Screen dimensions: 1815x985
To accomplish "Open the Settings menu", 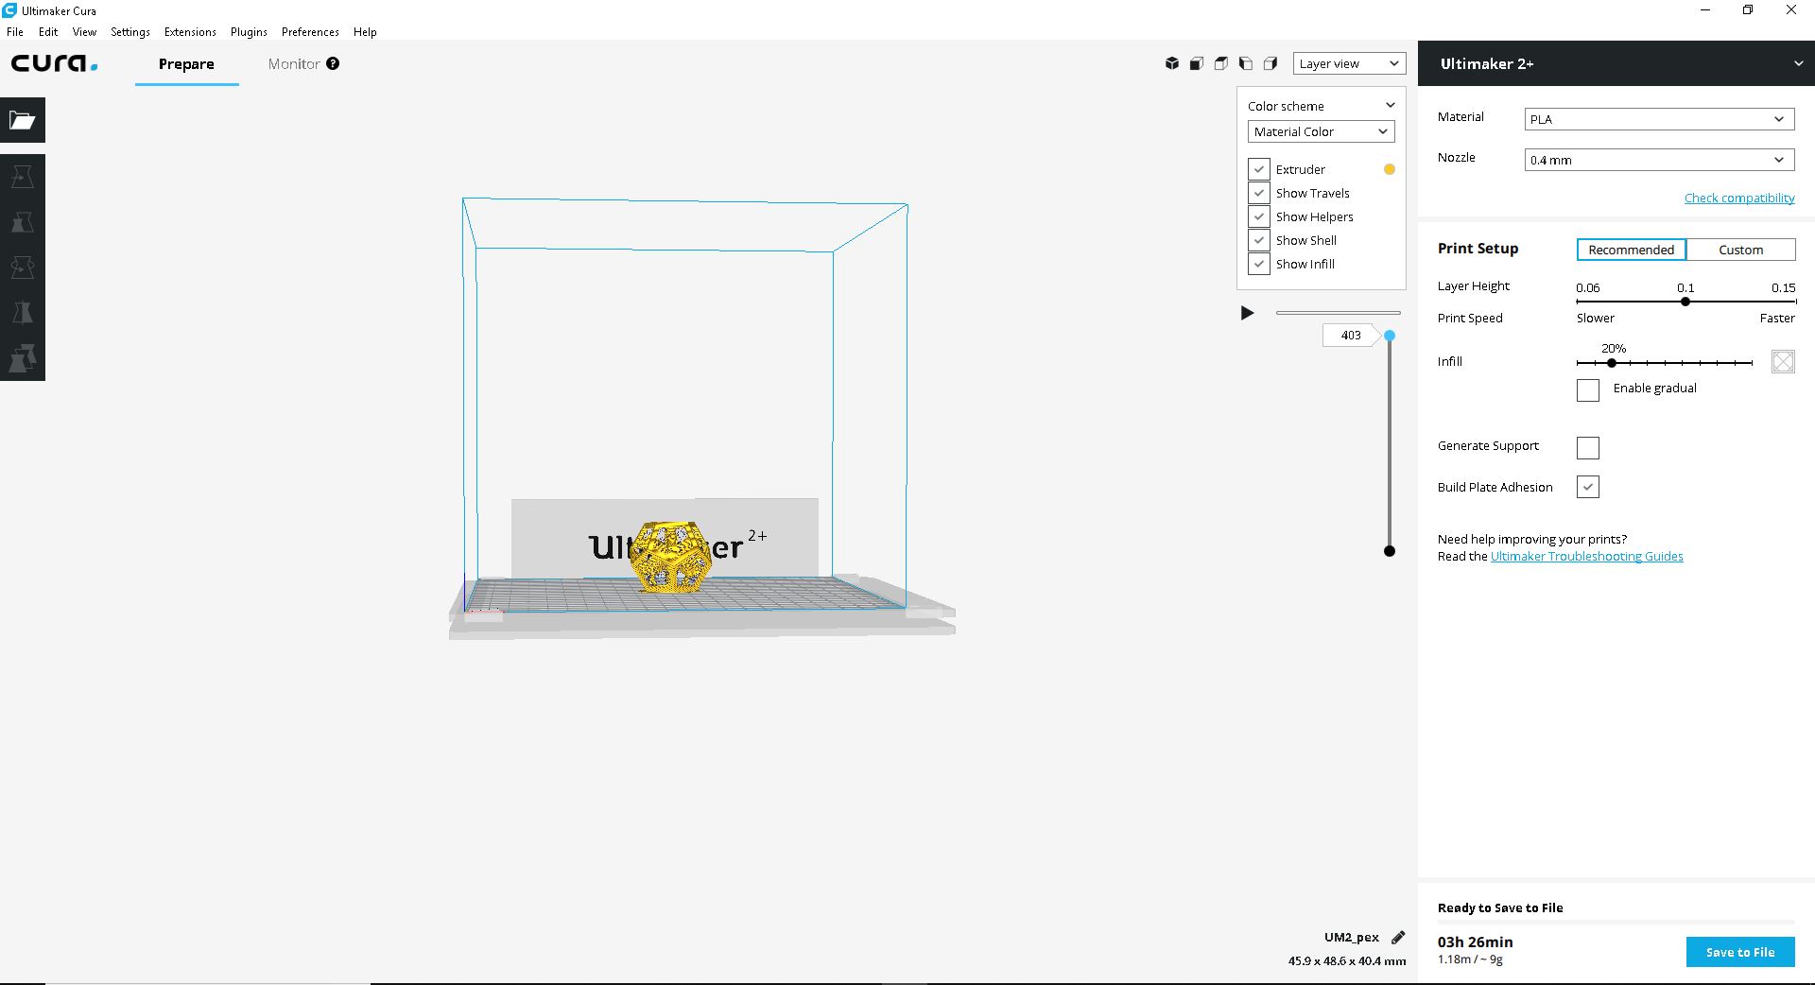I will 130,31.
